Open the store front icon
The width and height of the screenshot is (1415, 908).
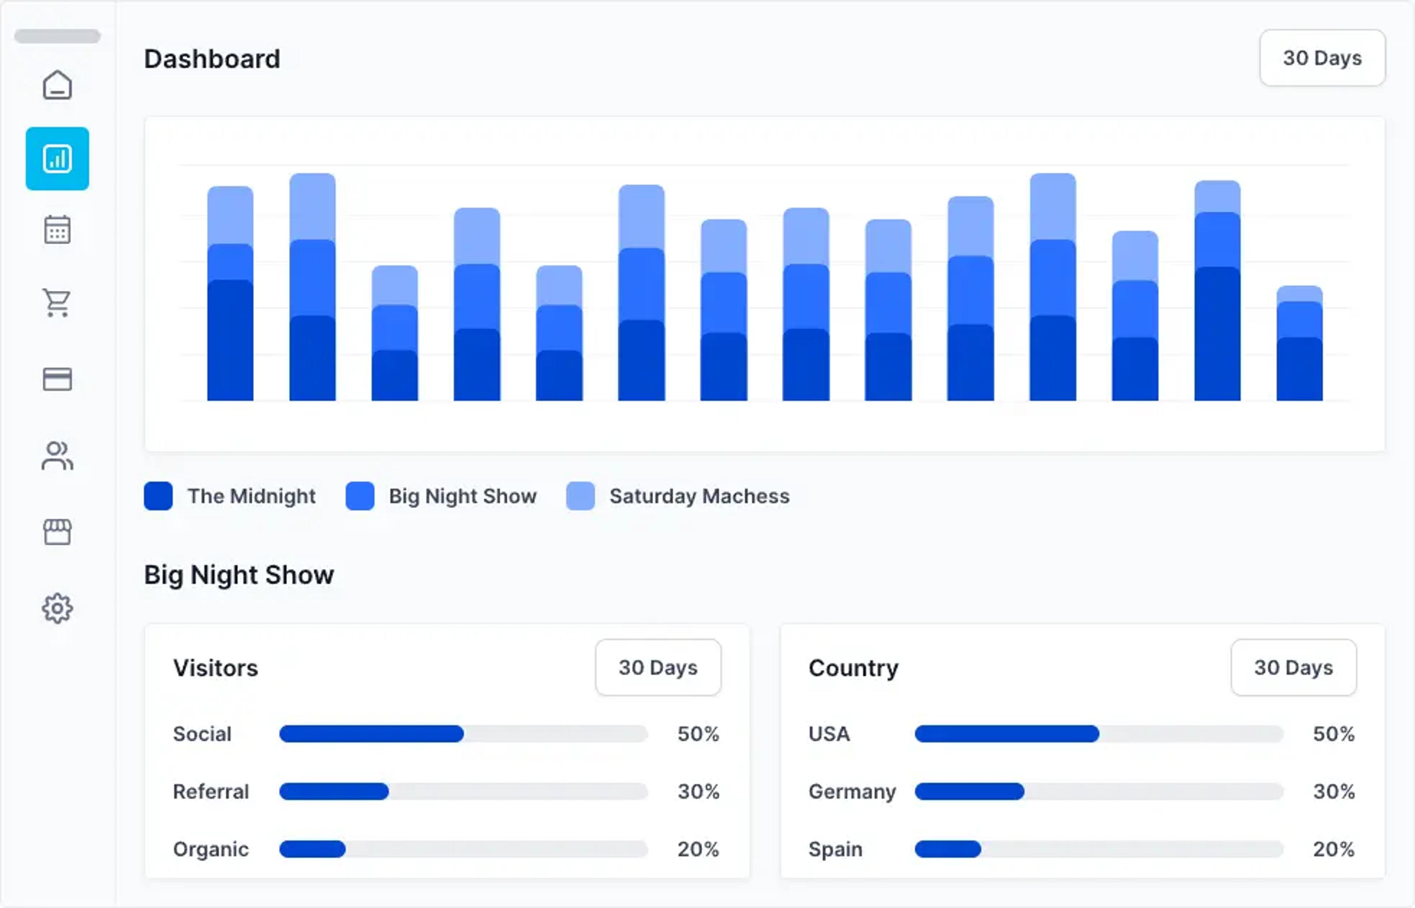(57, 532)
